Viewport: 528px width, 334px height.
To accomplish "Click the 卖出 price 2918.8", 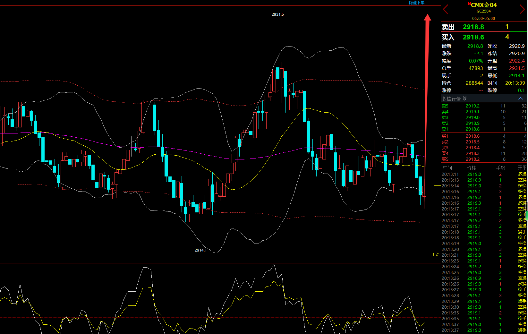I will coord(473,27).
